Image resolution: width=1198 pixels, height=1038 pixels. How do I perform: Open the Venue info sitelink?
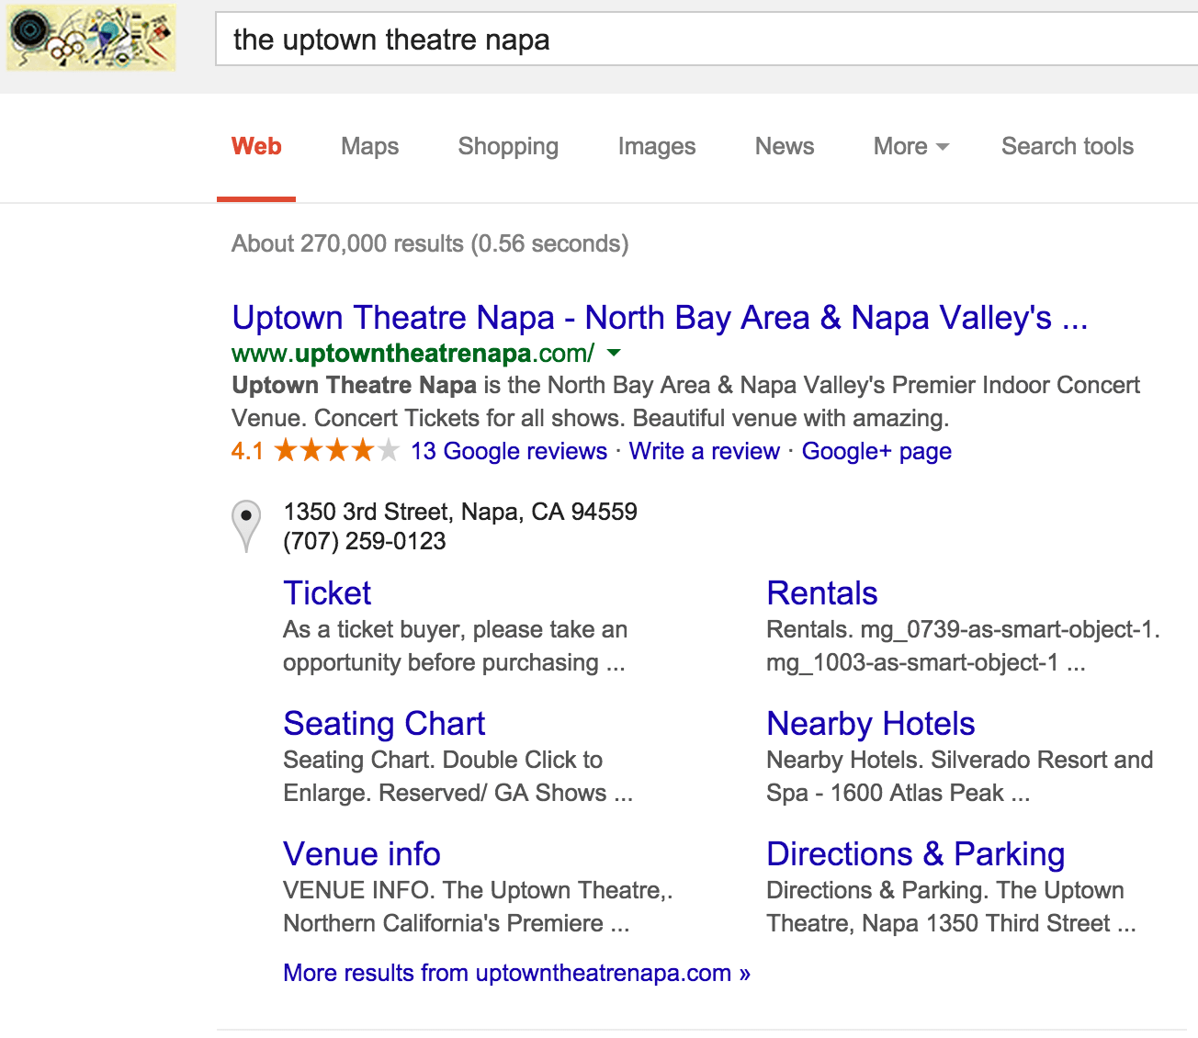pos(362,854)
